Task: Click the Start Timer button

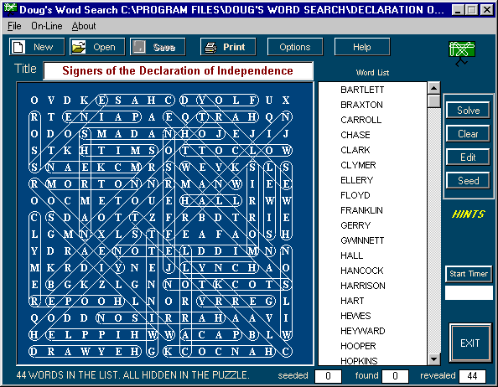Action: [469, 273]
